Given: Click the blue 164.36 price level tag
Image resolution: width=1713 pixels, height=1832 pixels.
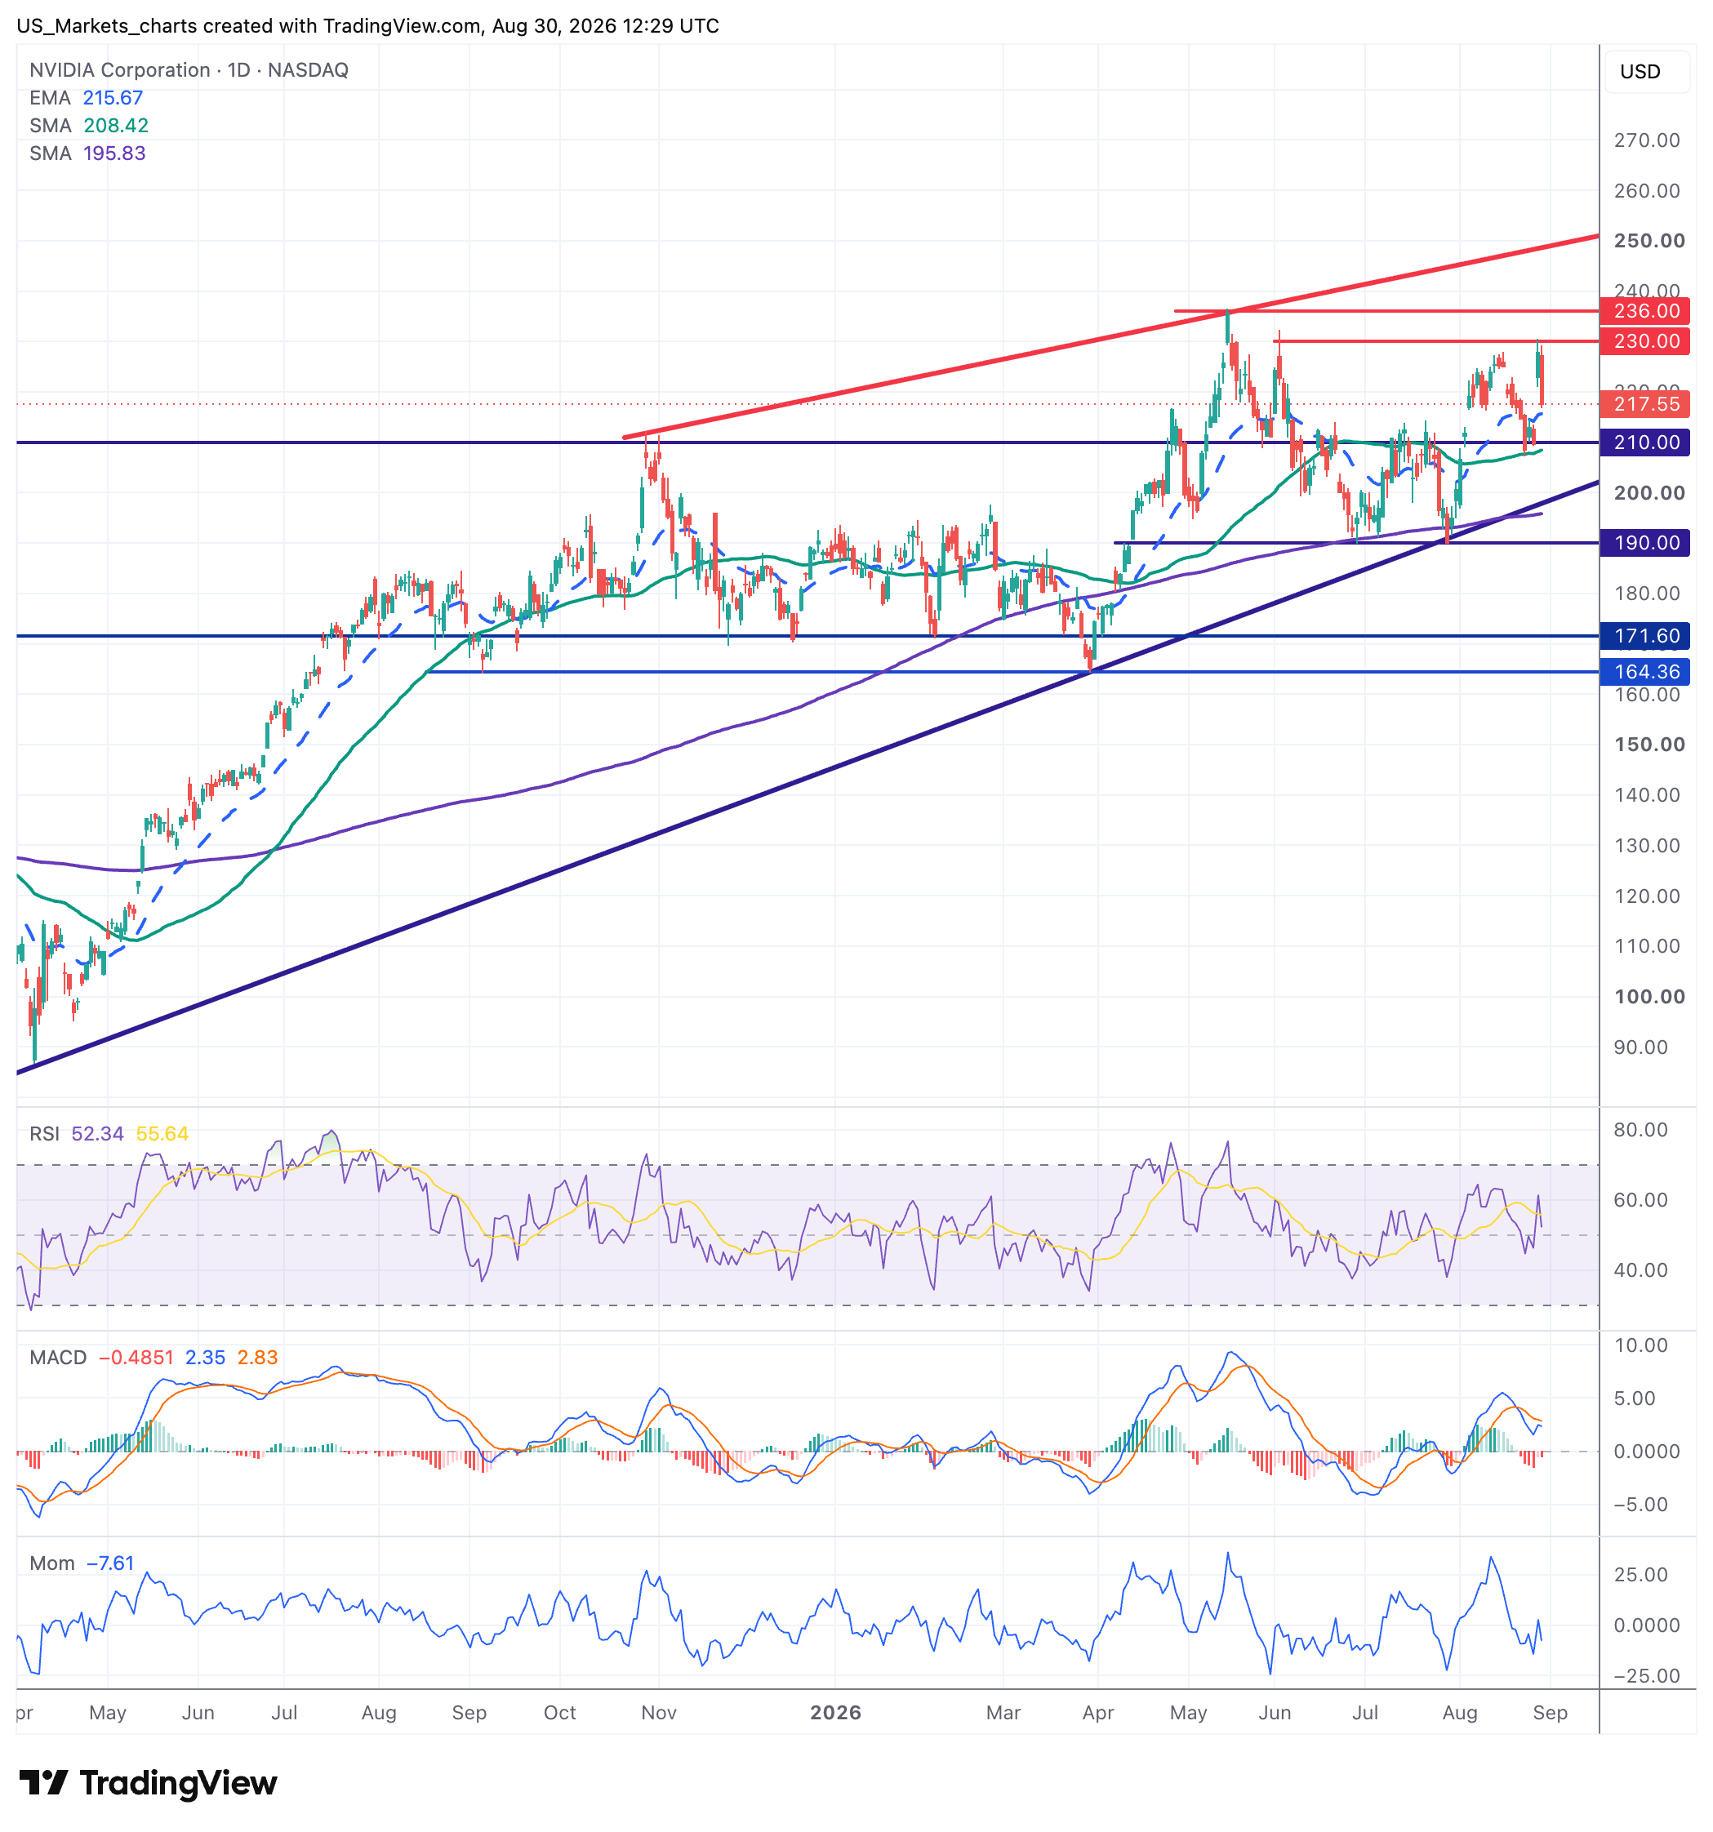Looking at the screenshot, I should point(1646,672).
